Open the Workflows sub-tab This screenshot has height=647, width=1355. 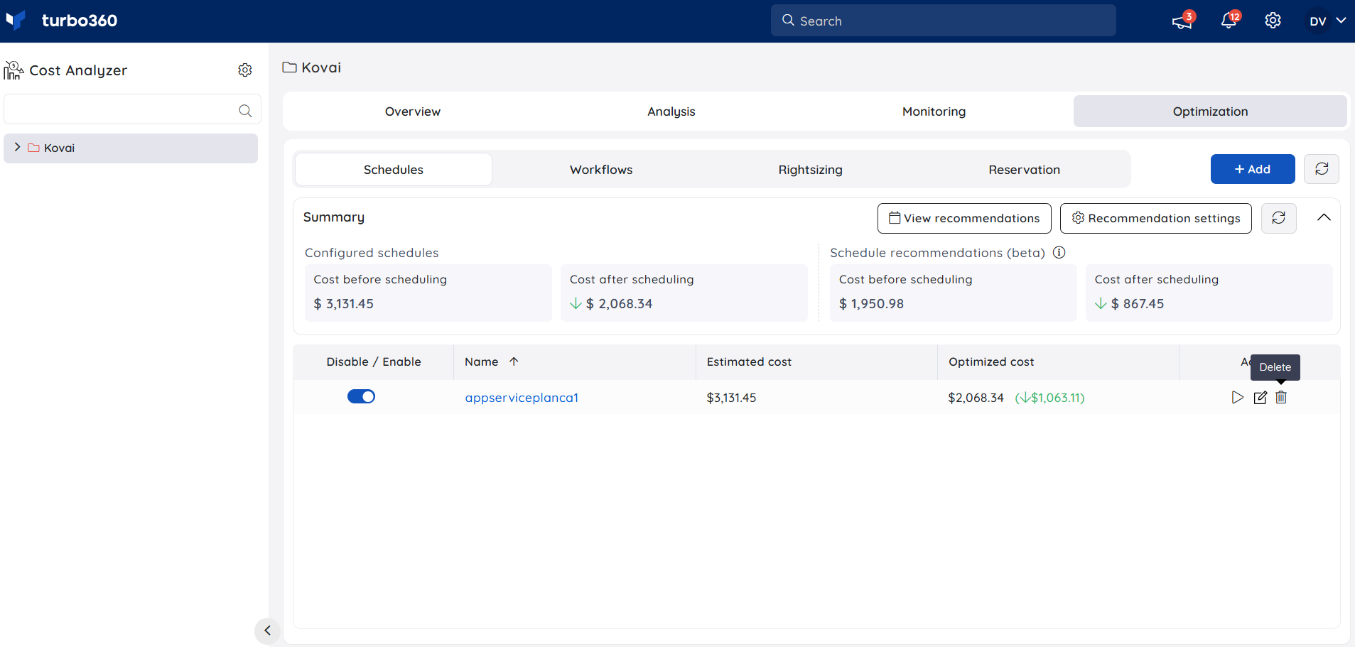tap(601, 170)
